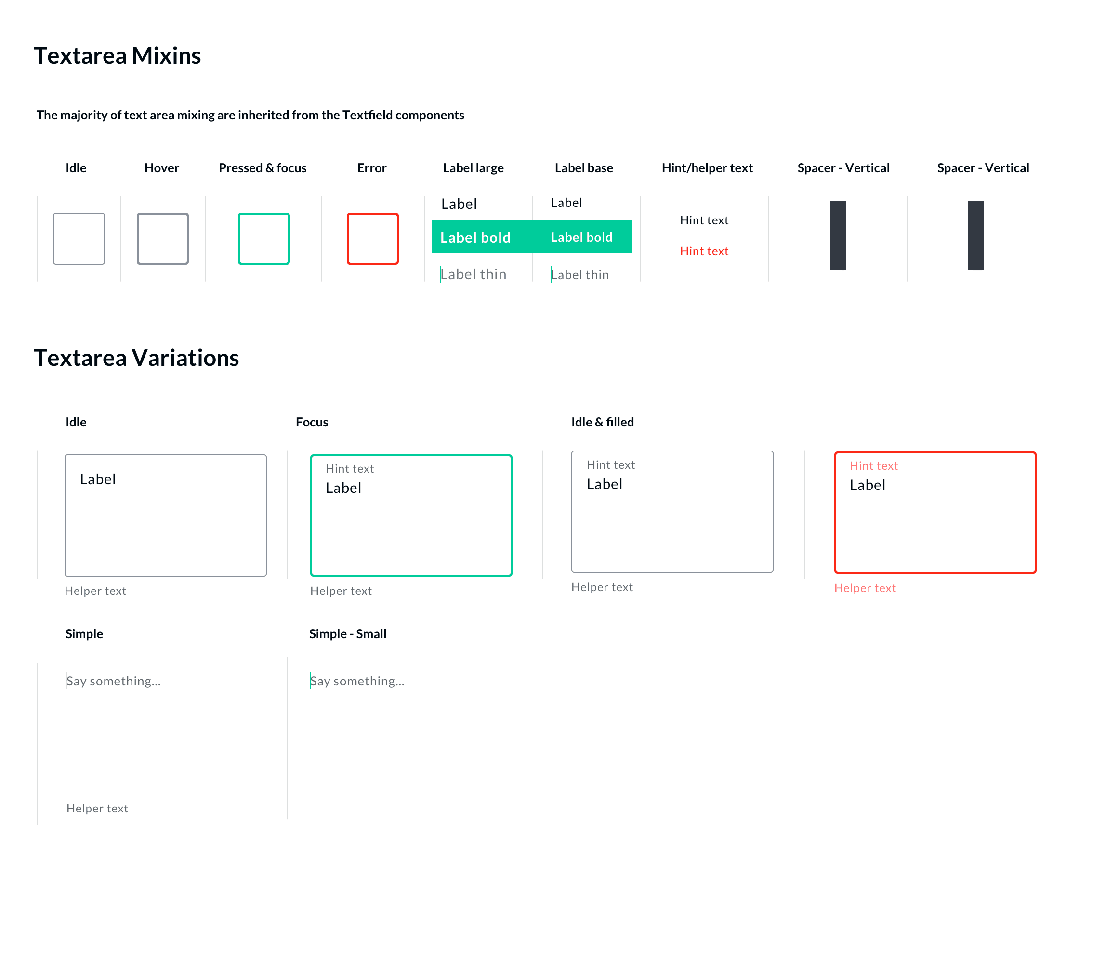This screenshot has width=1105, height=953.
Task: Select the Idle state mixin box
Action: (79, 238)
